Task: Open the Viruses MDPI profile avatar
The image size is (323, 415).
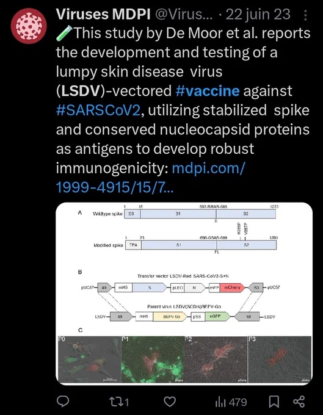Action: [x=29, y=26]
